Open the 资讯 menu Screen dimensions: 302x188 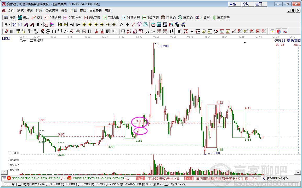[x=30, y=11]
